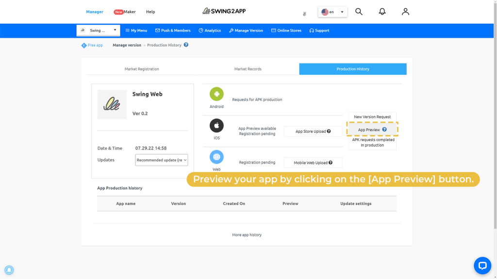Click the small hand icon near language selector
This screenshot has width=497, height=279.
tap(304, 14)
